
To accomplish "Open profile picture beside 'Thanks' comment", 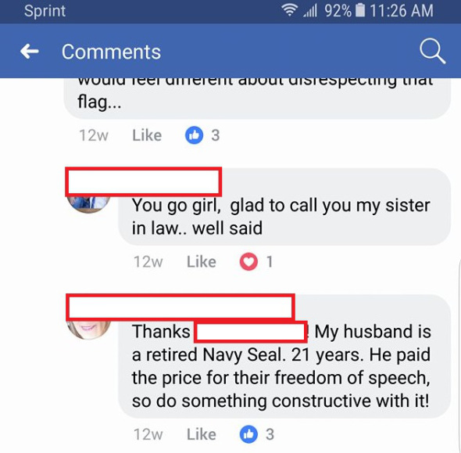I will [x=88, y=329].
